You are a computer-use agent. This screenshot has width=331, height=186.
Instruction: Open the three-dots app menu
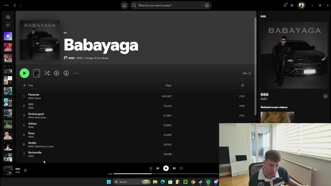pos(6,5)
